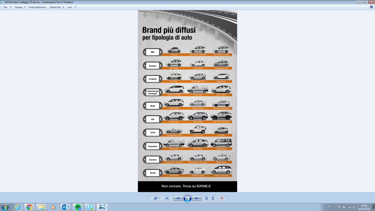
Task: Click the 'Volkswagen Golf' car label
Action: pos(198,82)
